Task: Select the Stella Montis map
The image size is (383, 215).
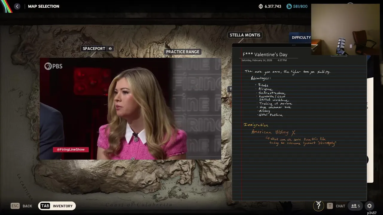Action: coord(245,35)
